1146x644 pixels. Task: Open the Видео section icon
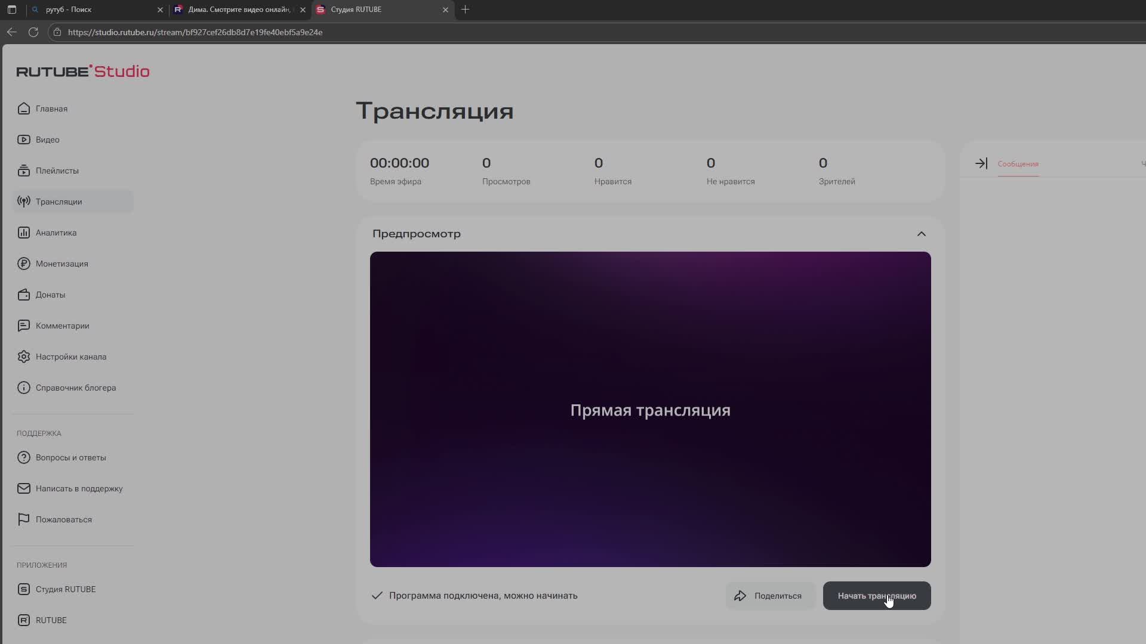coord(24,140)
